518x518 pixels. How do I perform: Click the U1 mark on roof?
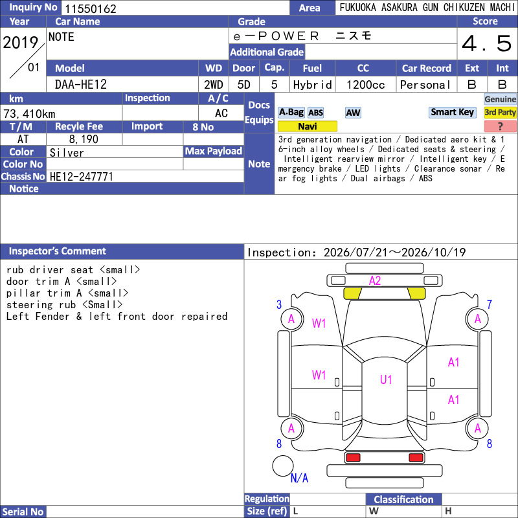385,379
